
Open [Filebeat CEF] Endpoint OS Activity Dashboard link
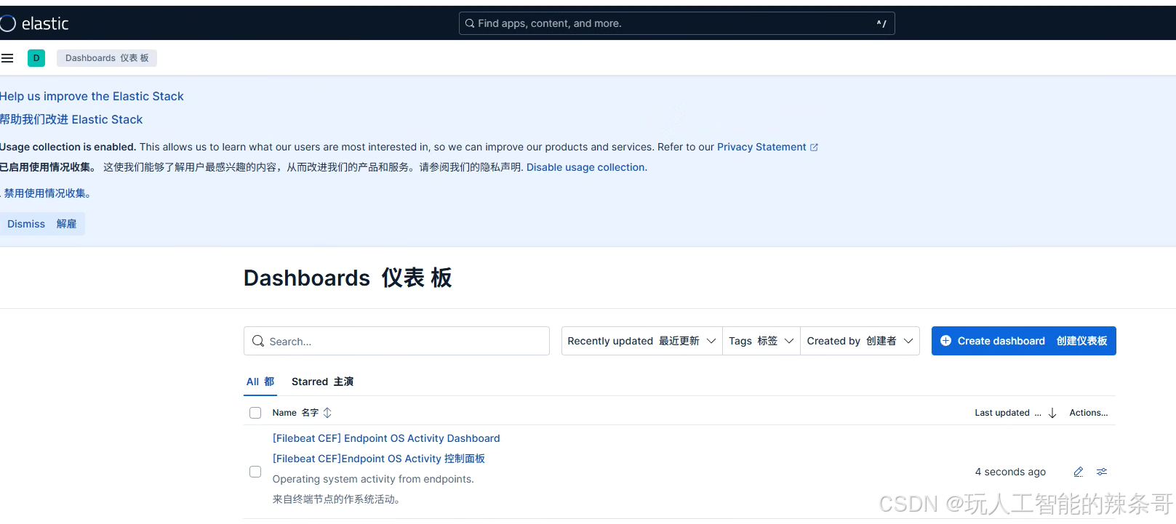386,438
